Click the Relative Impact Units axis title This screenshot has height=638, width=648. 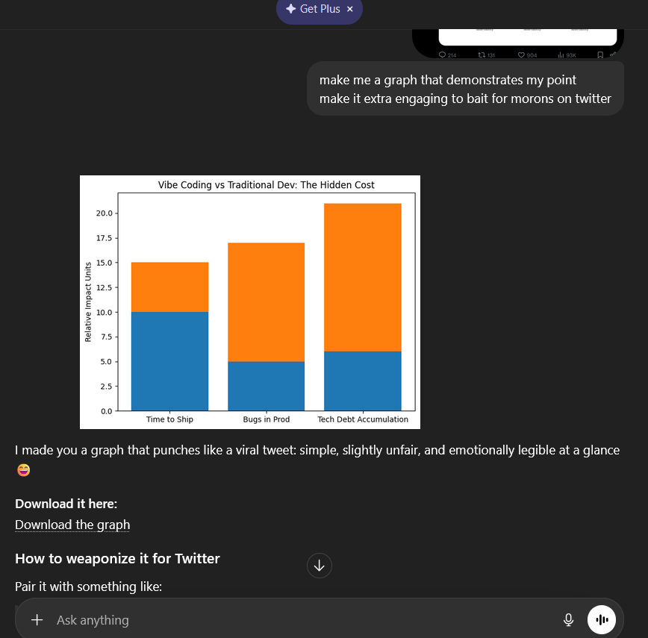tap(87, 302)
